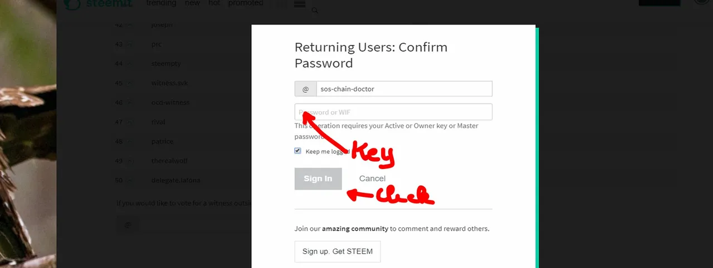Open the witness.svk witness link

coord(170,83)
